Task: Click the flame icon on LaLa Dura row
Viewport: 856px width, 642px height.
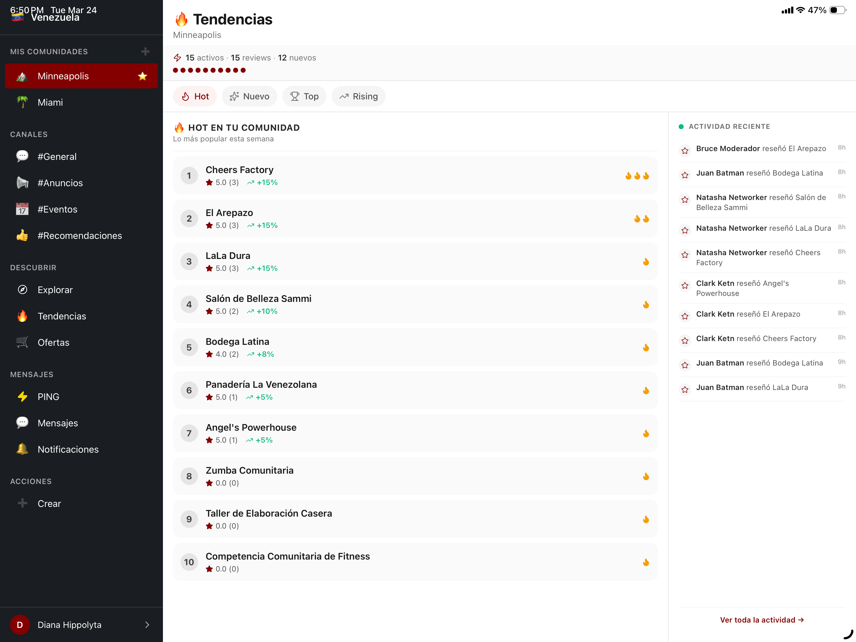Action: pyautogui.click(x=646, y=262)
